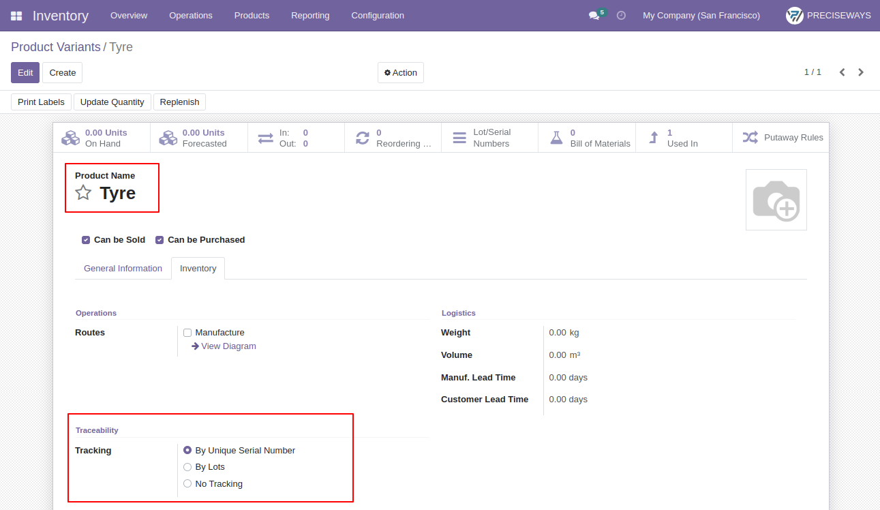Select By Lots tracking option

click(187, 467)
